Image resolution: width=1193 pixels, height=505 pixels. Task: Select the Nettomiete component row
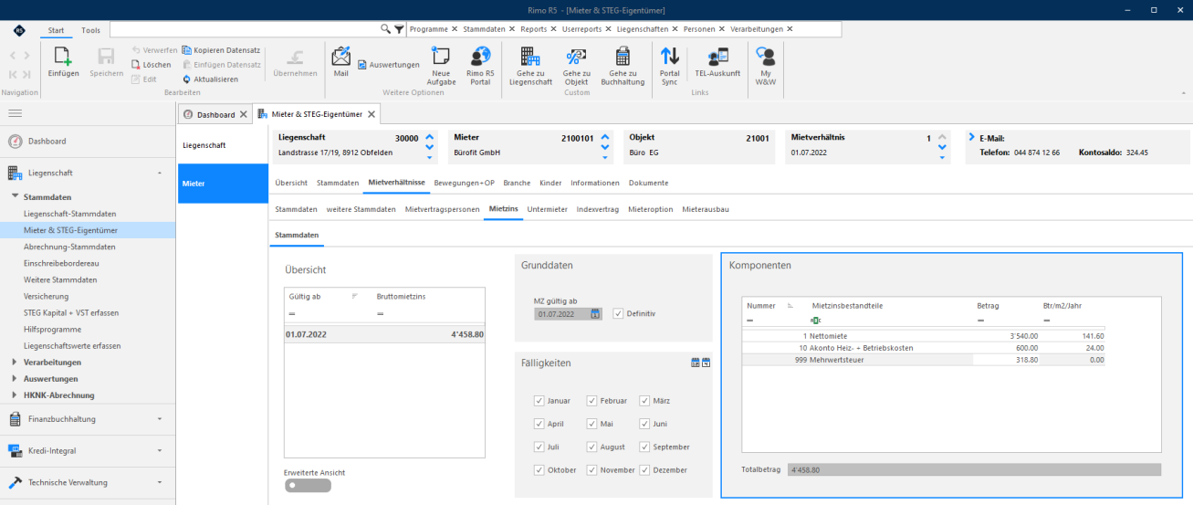(x=923, y=336)
